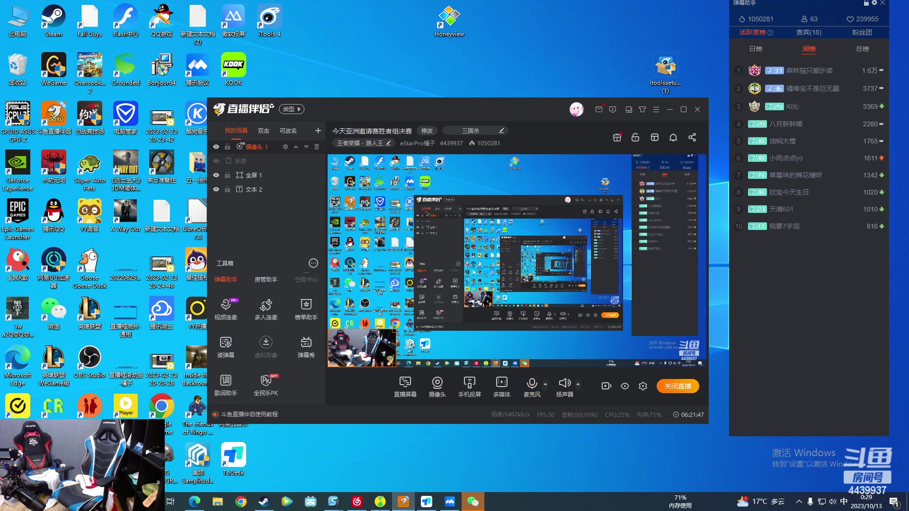
Task: Toggle lock on 全屏 1 source
Action: point(228,175)
